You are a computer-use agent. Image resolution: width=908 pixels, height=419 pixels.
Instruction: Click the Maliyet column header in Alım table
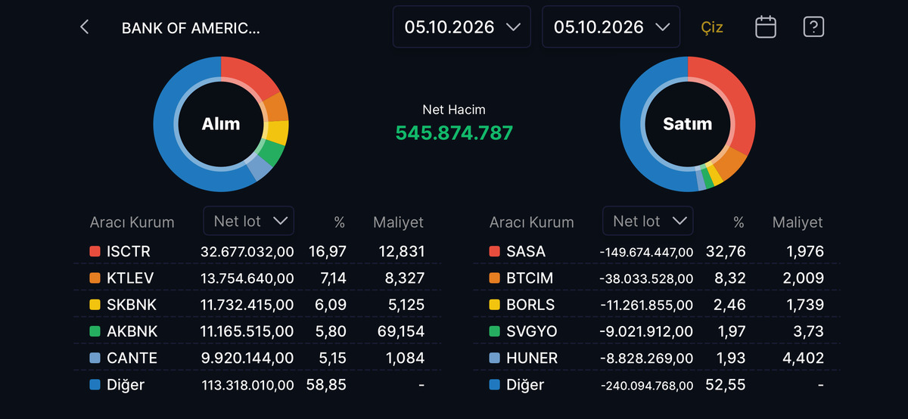(x=398, y=222)
